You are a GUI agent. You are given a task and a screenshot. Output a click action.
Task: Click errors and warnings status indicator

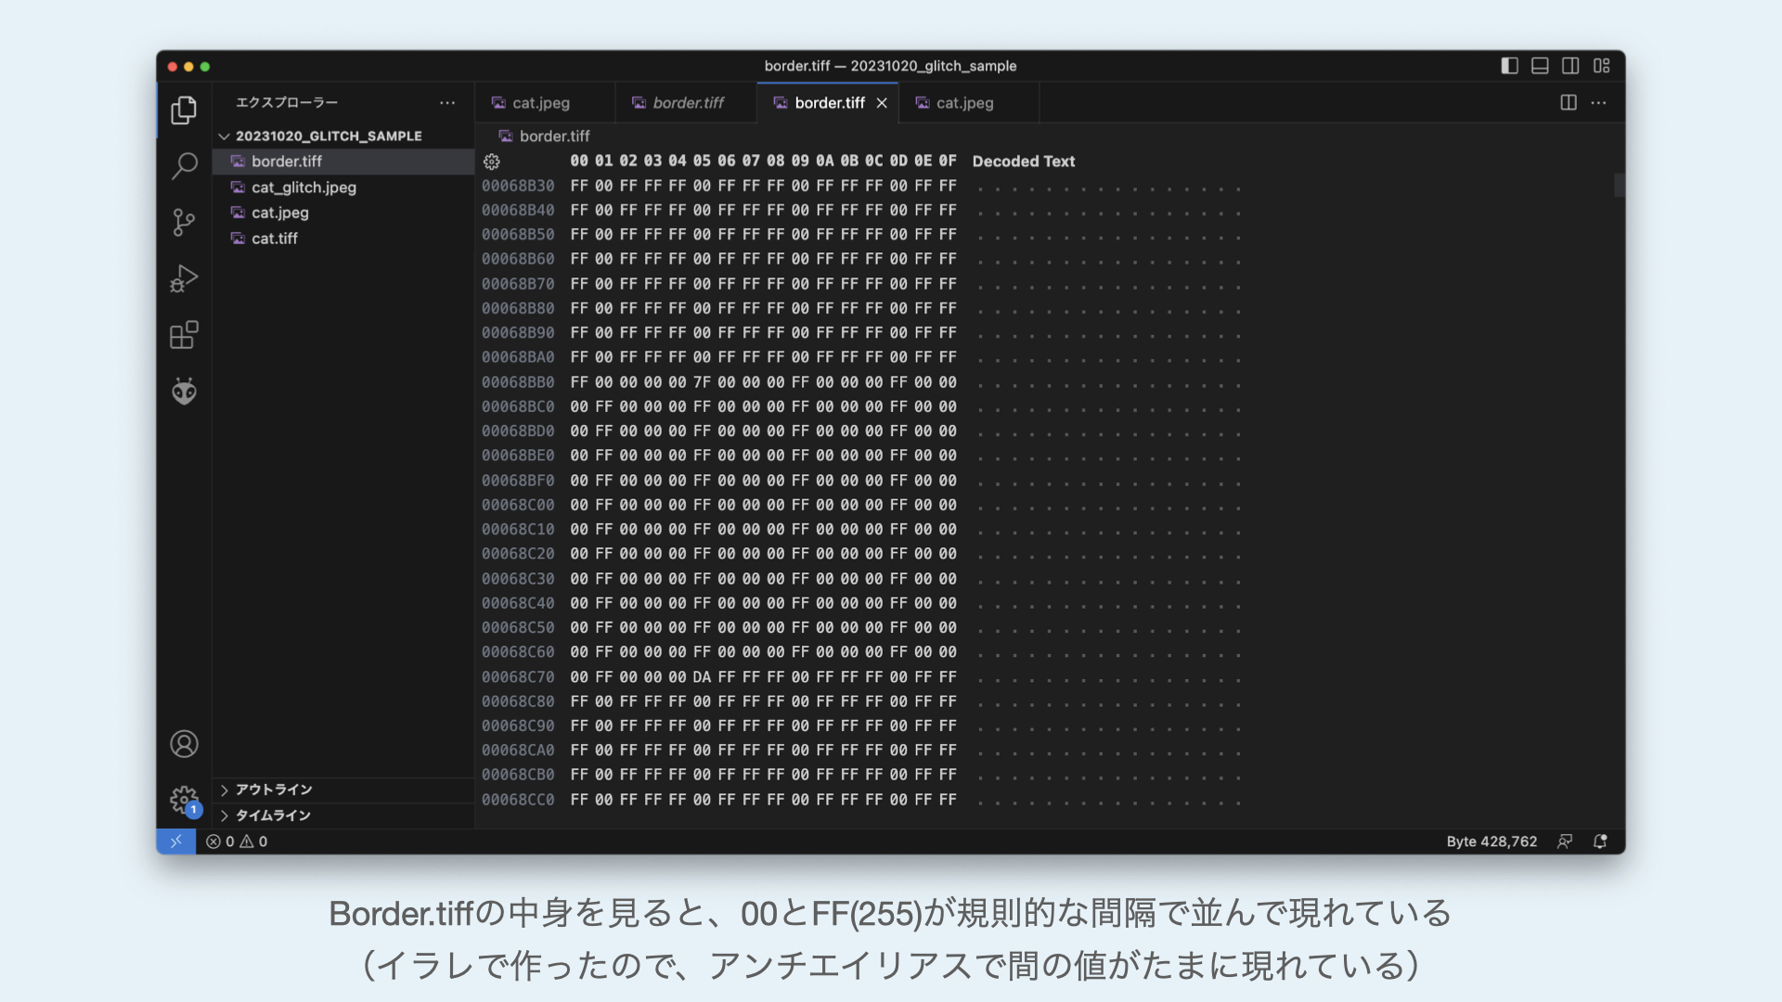237,841
